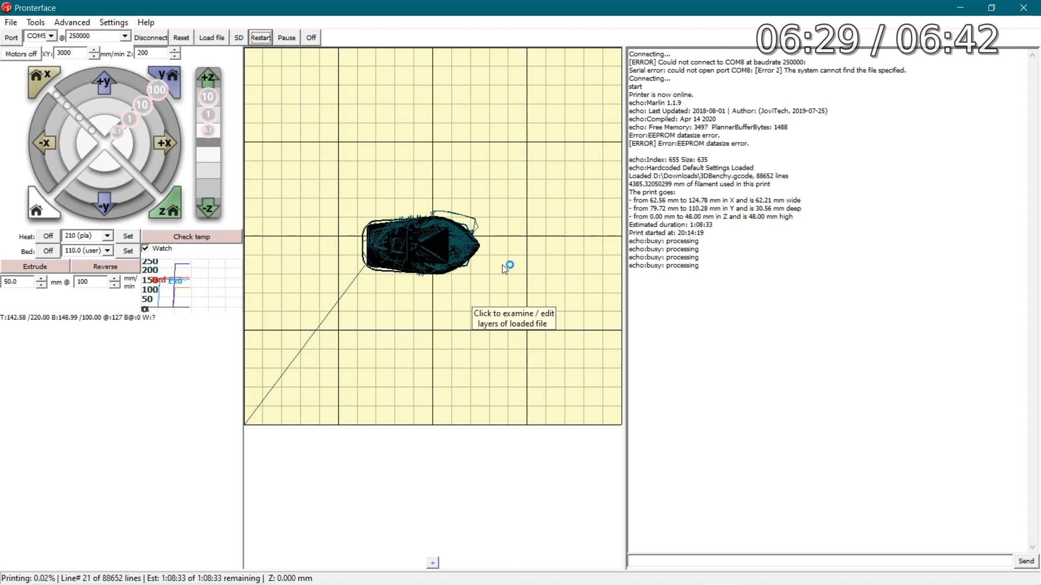Jog the print head with the +x arrow

pos(165,143)
